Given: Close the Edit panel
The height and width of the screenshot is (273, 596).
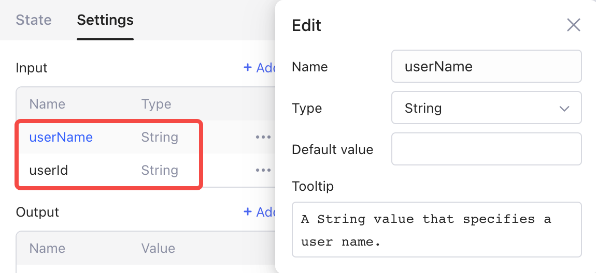Looking at the screenshot, I should click(x=573, y=25).
